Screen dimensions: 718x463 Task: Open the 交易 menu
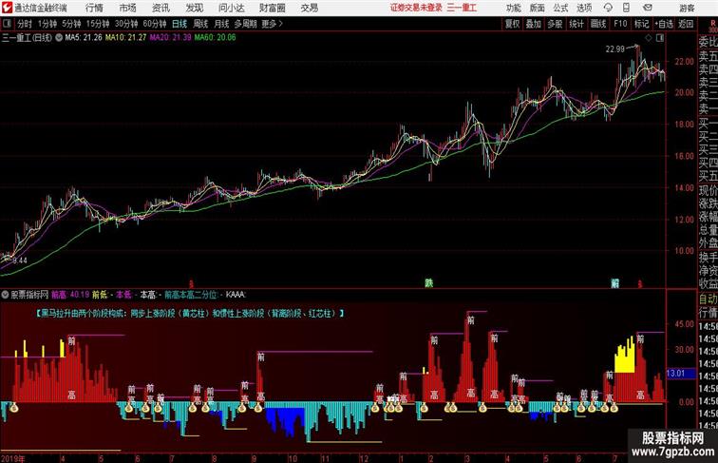click(x=309, y=8)
